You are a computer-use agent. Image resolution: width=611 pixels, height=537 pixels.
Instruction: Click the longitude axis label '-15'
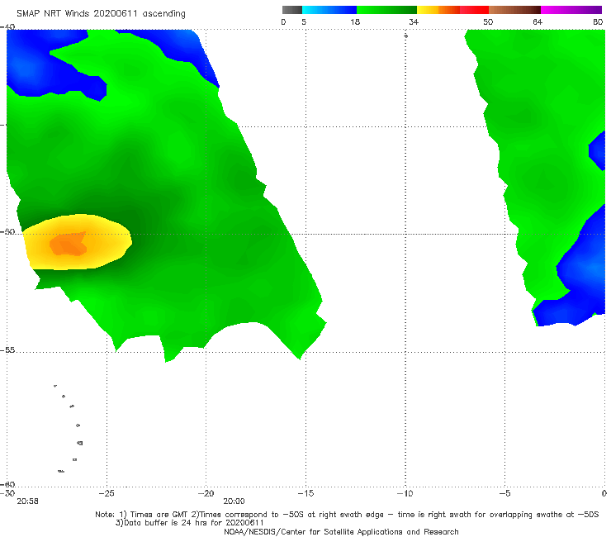point(305,493)
